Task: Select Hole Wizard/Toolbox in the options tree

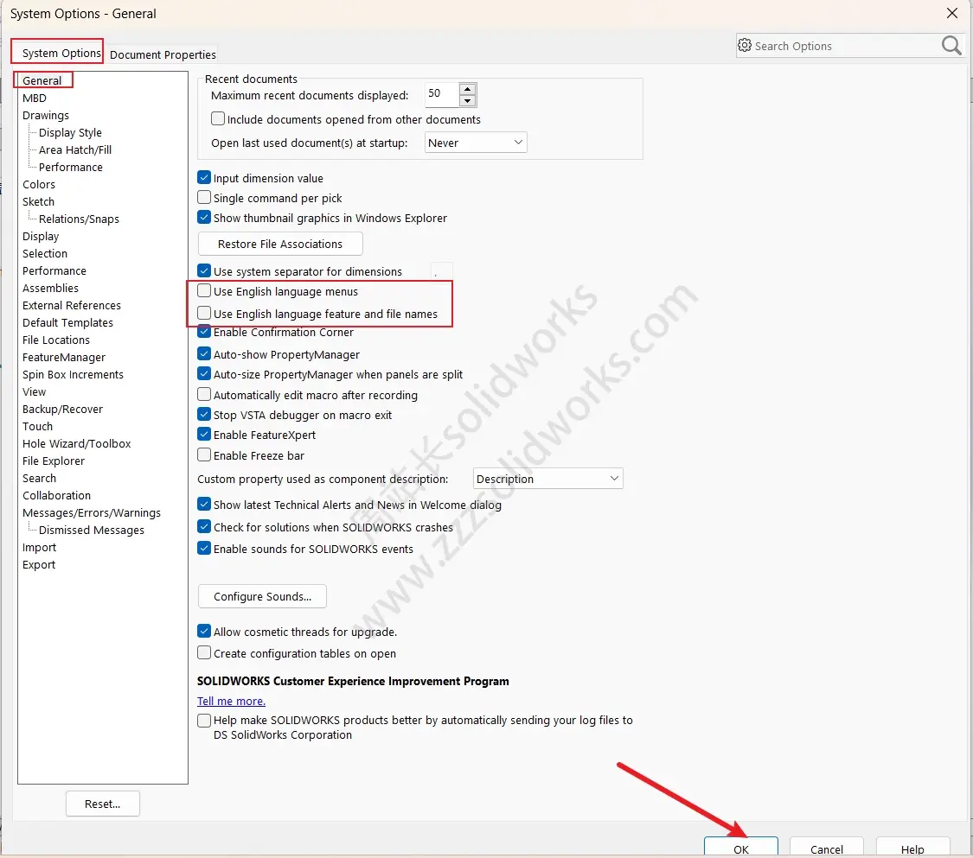Action: coord(77,443)
